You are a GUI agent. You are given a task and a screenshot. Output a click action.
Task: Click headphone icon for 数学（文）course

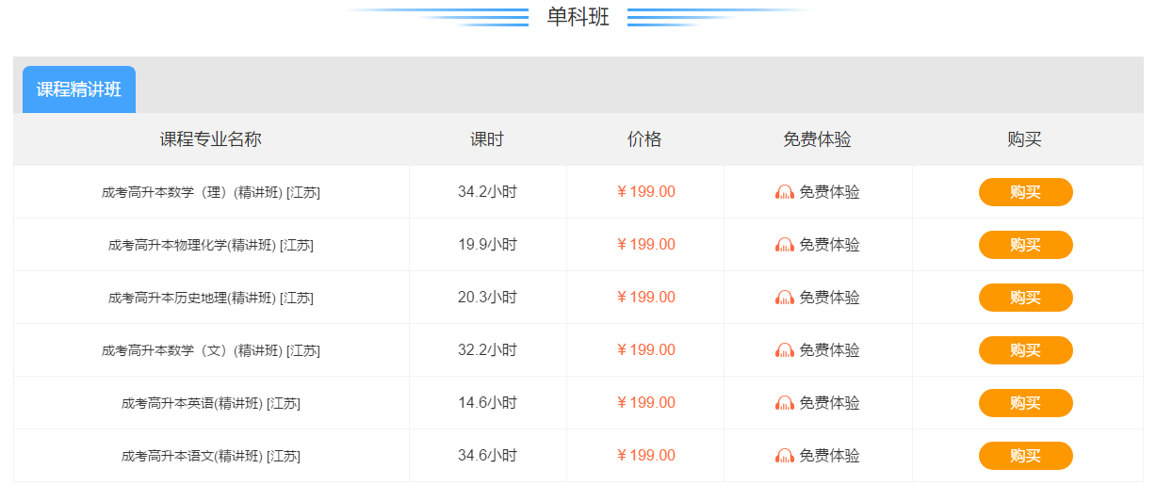784,350
